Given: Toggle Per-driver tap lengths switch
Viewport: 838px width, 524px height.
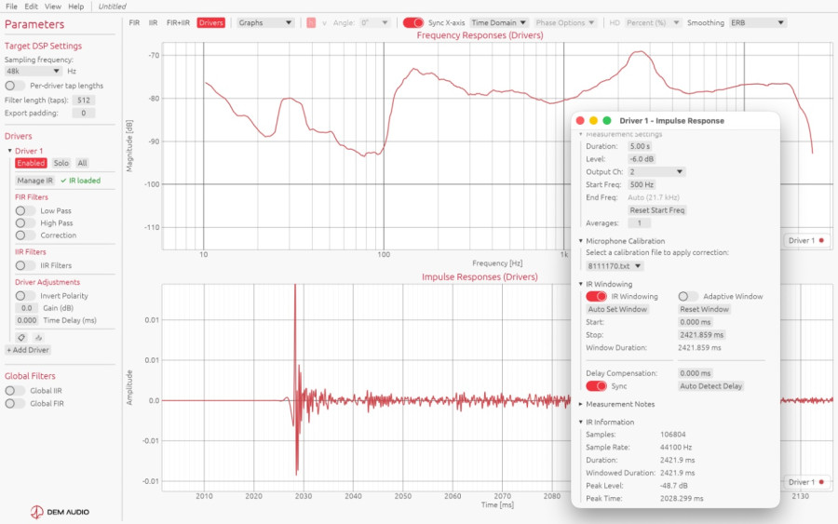Looking at the screenshot, I should [14, 86].
